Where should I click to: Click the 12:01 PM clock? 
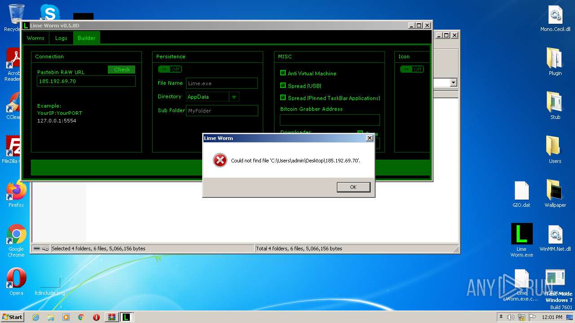click(553, 317)
